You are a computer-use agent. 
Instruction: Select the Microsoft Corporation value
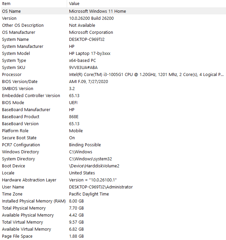[91, 32]
